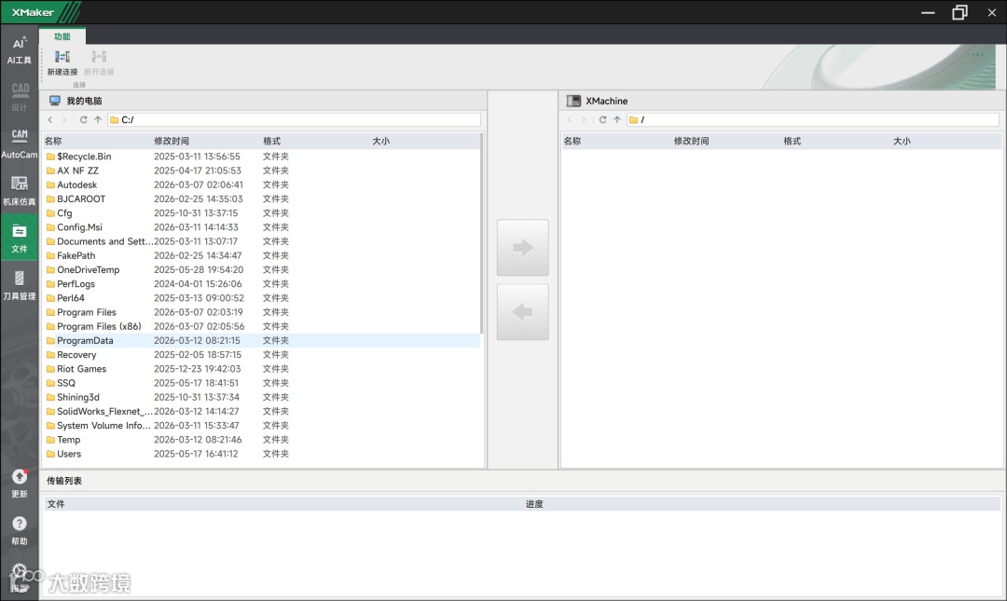Click the 断开连接 toolbar icon
Screen dimensions: 1007x601
(x=99, y=63)
